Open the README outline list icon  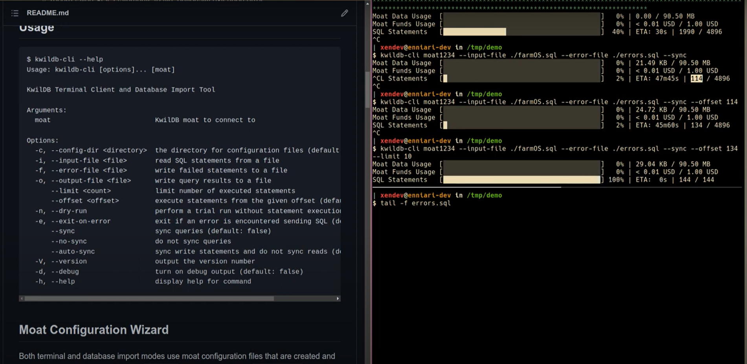pyautogui.click(x=15, y=13)
